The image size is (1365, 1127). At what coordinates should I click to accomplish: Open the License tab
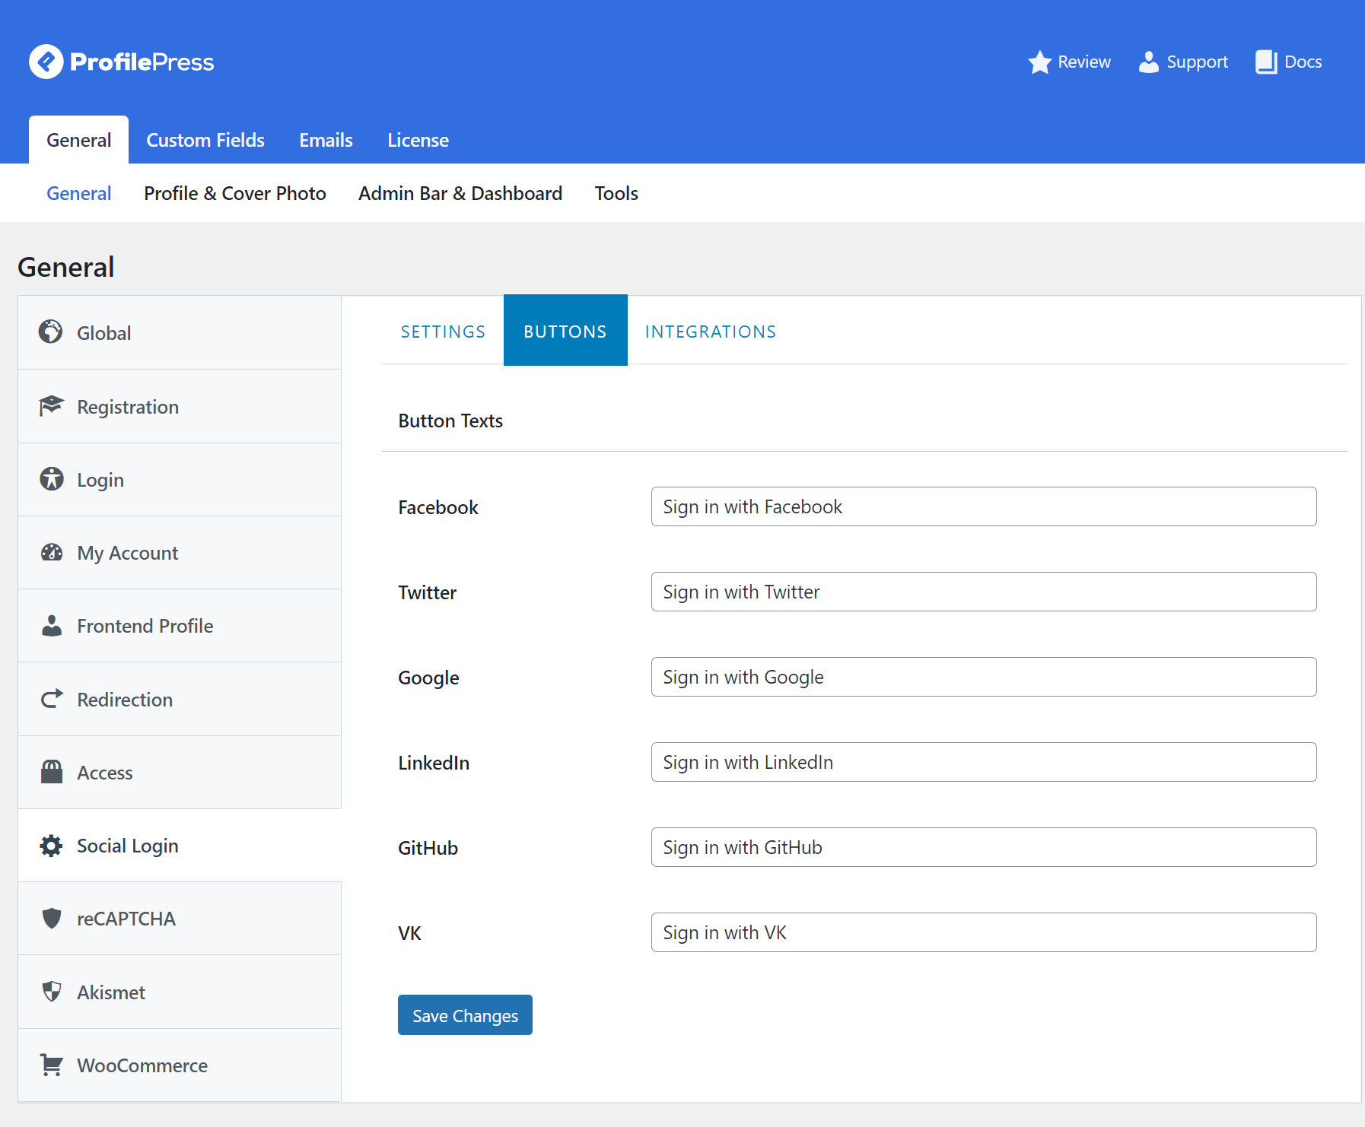418,140
